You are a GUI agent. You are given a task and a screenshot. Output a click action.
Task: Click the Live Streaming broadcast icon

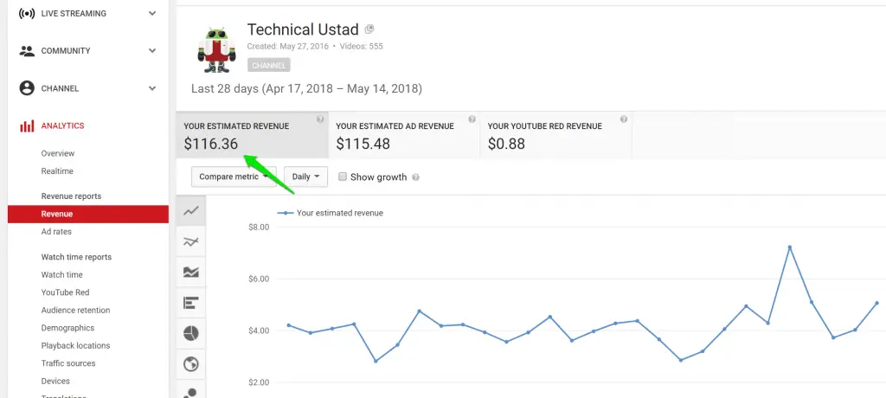point(27,14)
